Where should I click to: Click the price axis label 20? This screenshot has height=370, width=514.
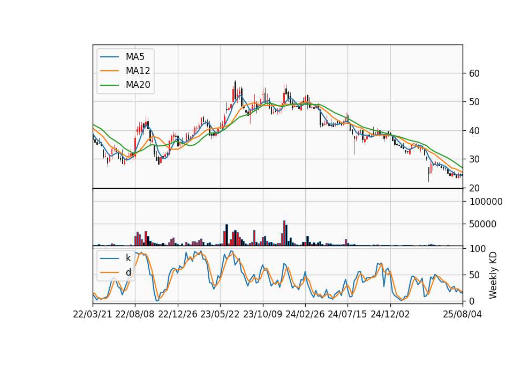(x=474, y=188)
